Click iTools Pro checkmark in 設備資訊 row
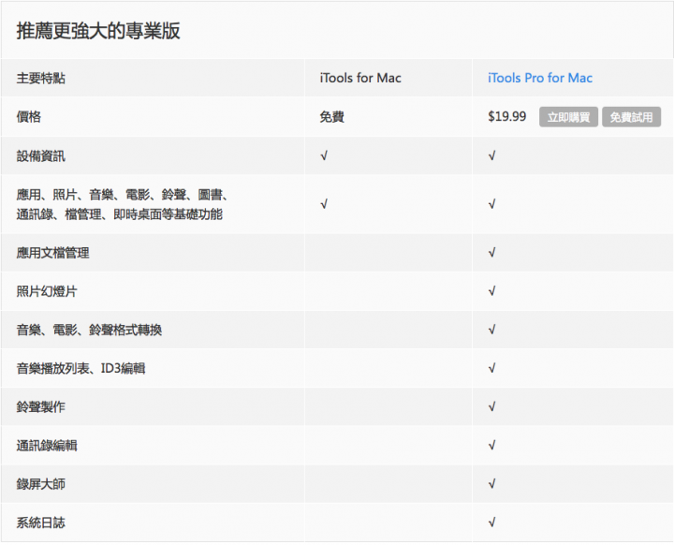The width and height of the screenshot is (674, 545). coord(491,155)
